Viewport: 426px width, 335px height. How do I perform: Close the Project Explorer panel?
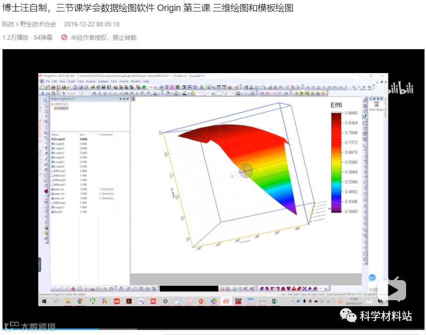pos(128,99)
